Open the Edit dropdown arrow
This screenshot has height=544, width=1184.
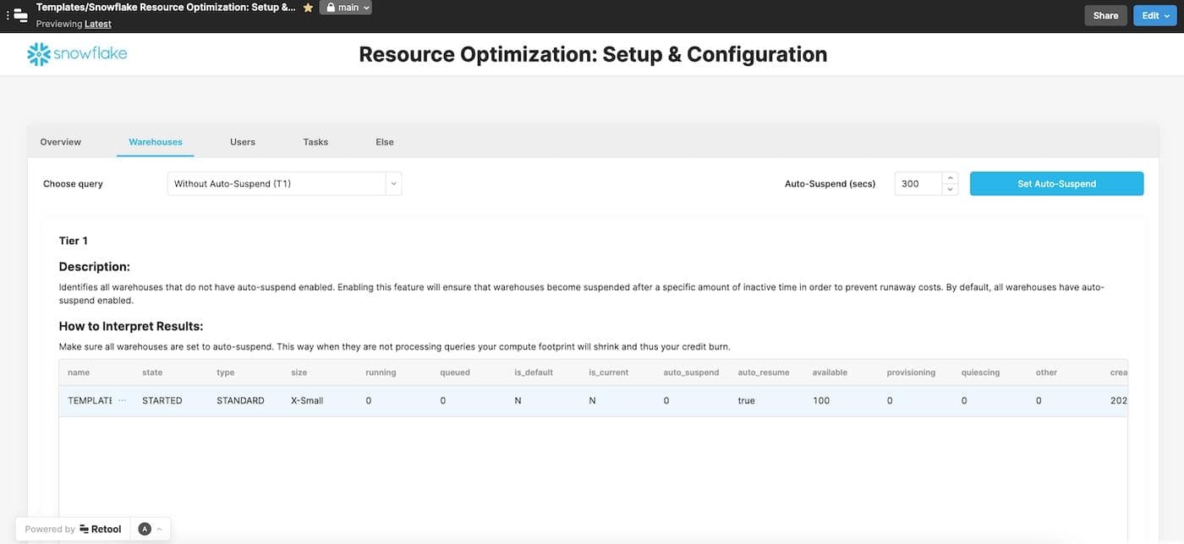[1166, 14]
